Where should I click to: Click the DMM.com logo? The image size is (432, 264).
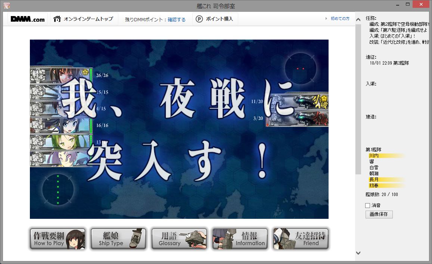click(28, 19)
